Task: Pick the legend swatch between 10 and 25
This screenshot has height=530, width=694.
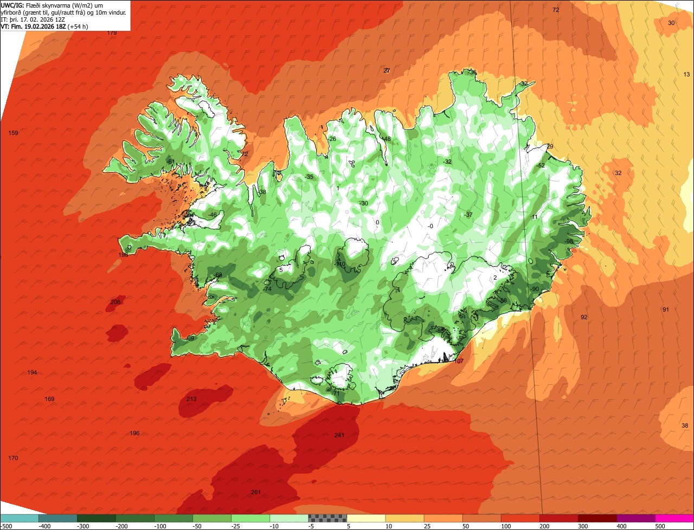Action: [x=404, y=518]
